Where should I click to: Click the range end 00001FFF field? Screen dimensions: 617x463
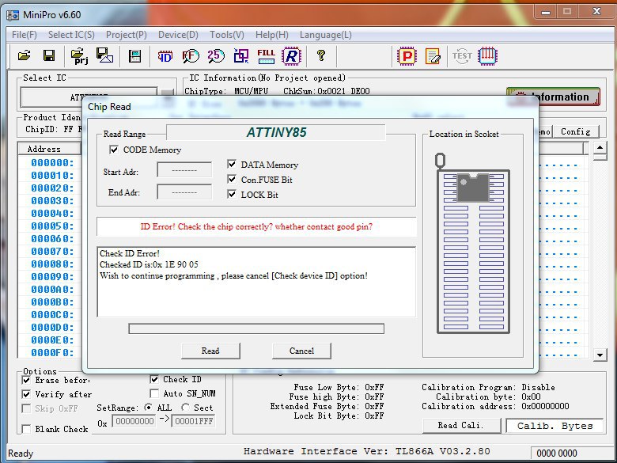click(194, 421)
